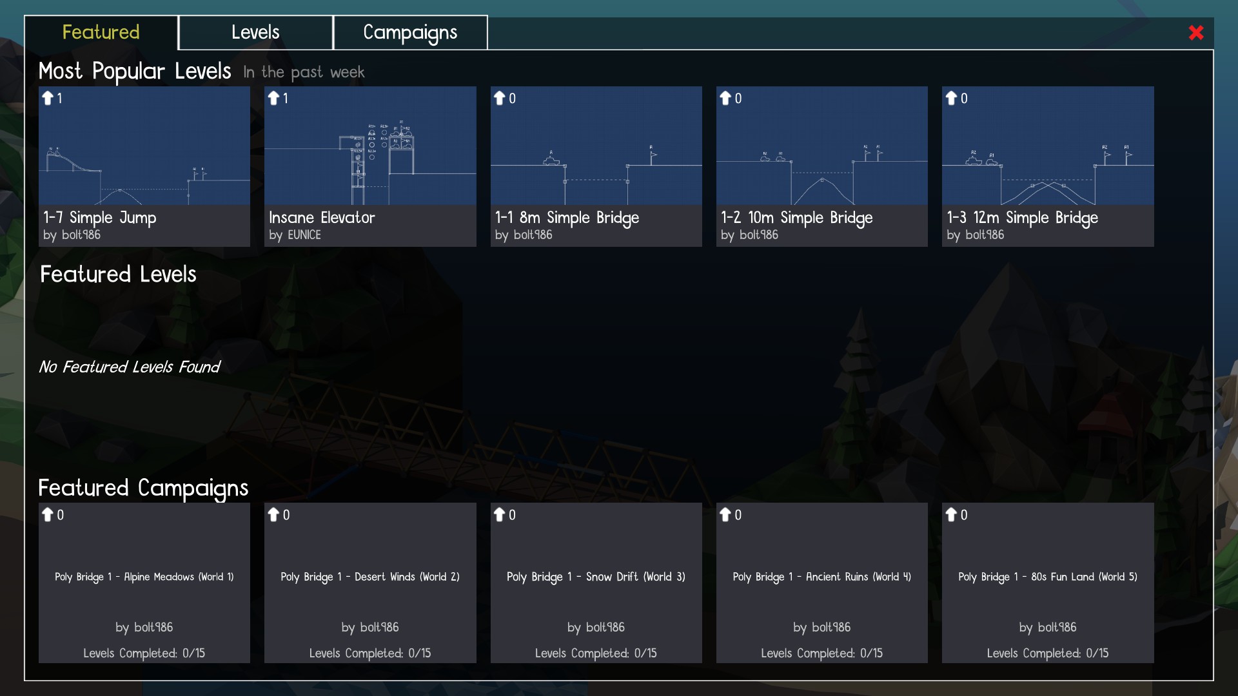
Task: Select the Desert Winds World 2 campaign
Action: (369, 582)
